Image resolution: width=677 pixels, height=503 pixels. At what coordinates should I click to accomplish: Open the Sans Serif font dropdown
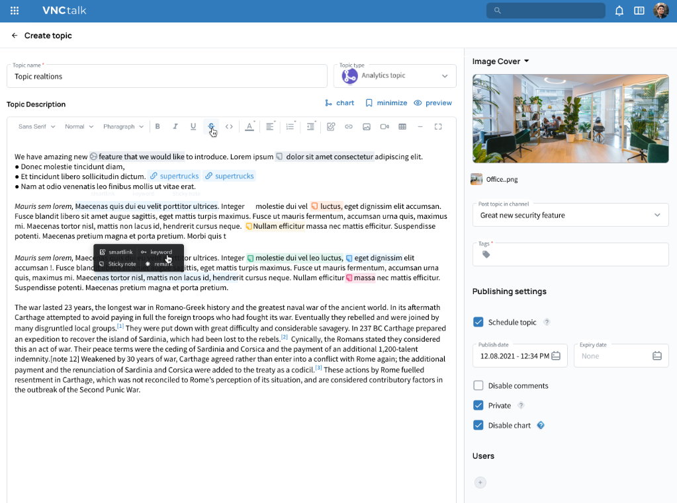(x=36, y=126)
